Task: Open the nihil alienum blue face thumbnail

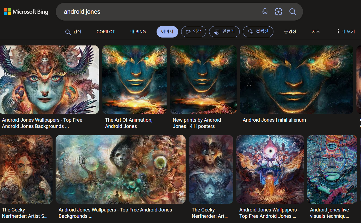Action: (296, 80)
